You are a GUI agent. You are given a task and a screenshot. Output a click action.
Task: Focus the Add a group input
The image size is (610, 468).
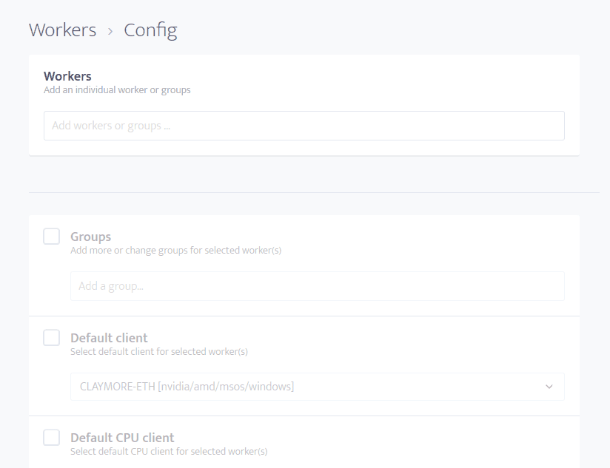click(x=318, y=286)
